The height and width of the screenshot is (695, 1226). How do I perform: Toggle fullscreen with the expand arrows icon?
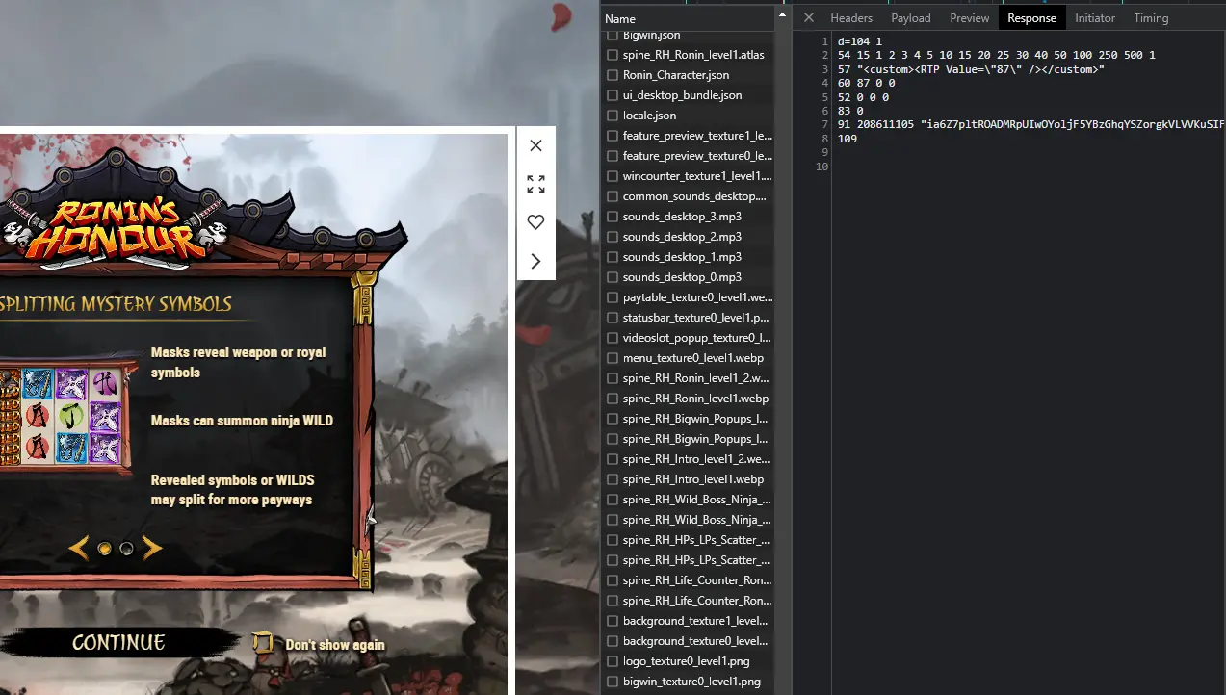point(535,184)
